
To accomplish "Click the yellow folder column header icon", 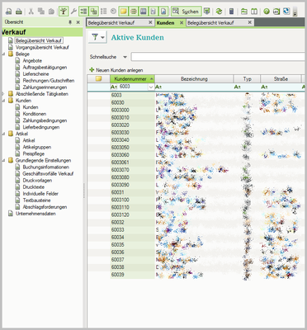I will [x=98, y=79].
